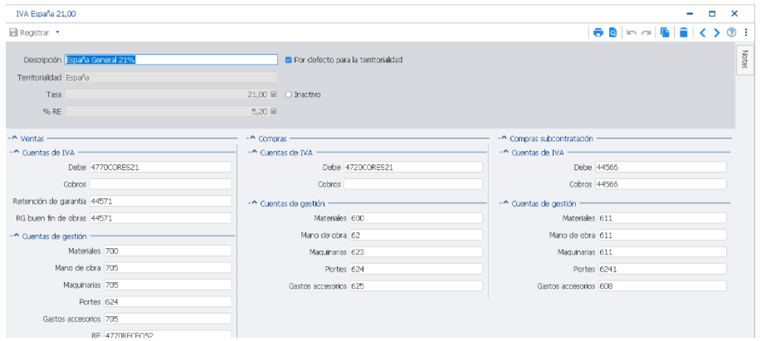
Task: Open print preview with the magnifier document icon
Action: pyautogui.click(x=613, y=32)
